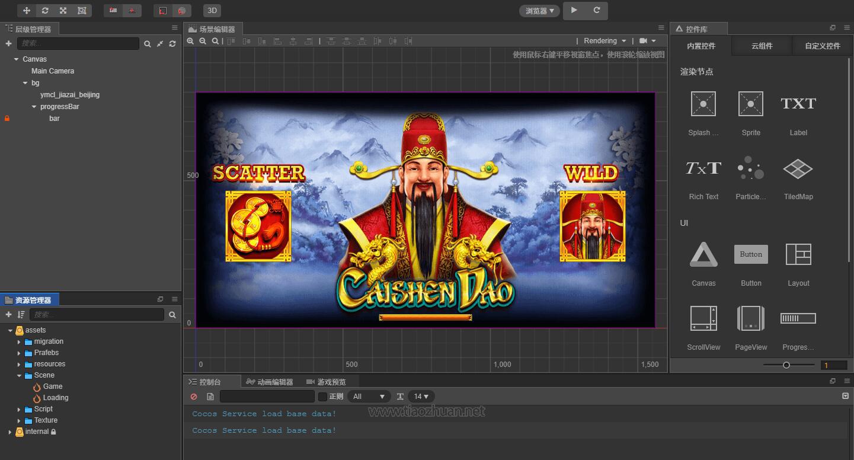Screen dimensions: 854x460
Task: Zoom out the scene editor
Action: point(203,41)
